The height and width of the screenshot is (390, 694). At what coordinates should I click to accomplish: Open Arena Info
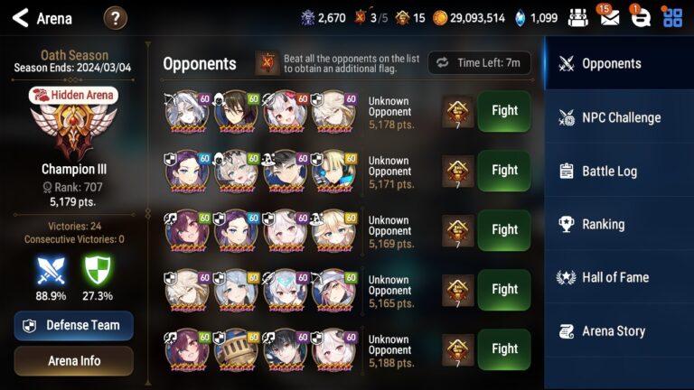(x=74, y=361)
